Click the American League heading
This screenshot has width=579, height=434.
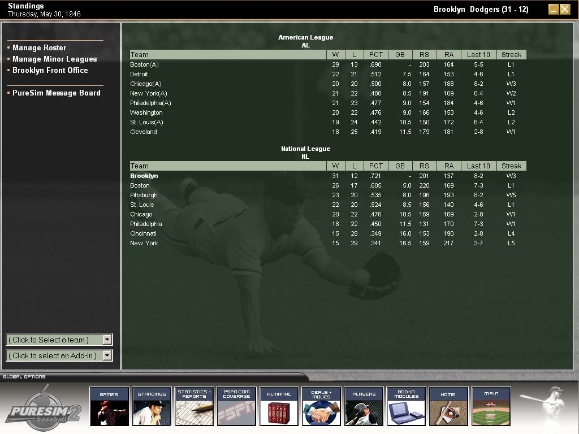coord(306,37)
